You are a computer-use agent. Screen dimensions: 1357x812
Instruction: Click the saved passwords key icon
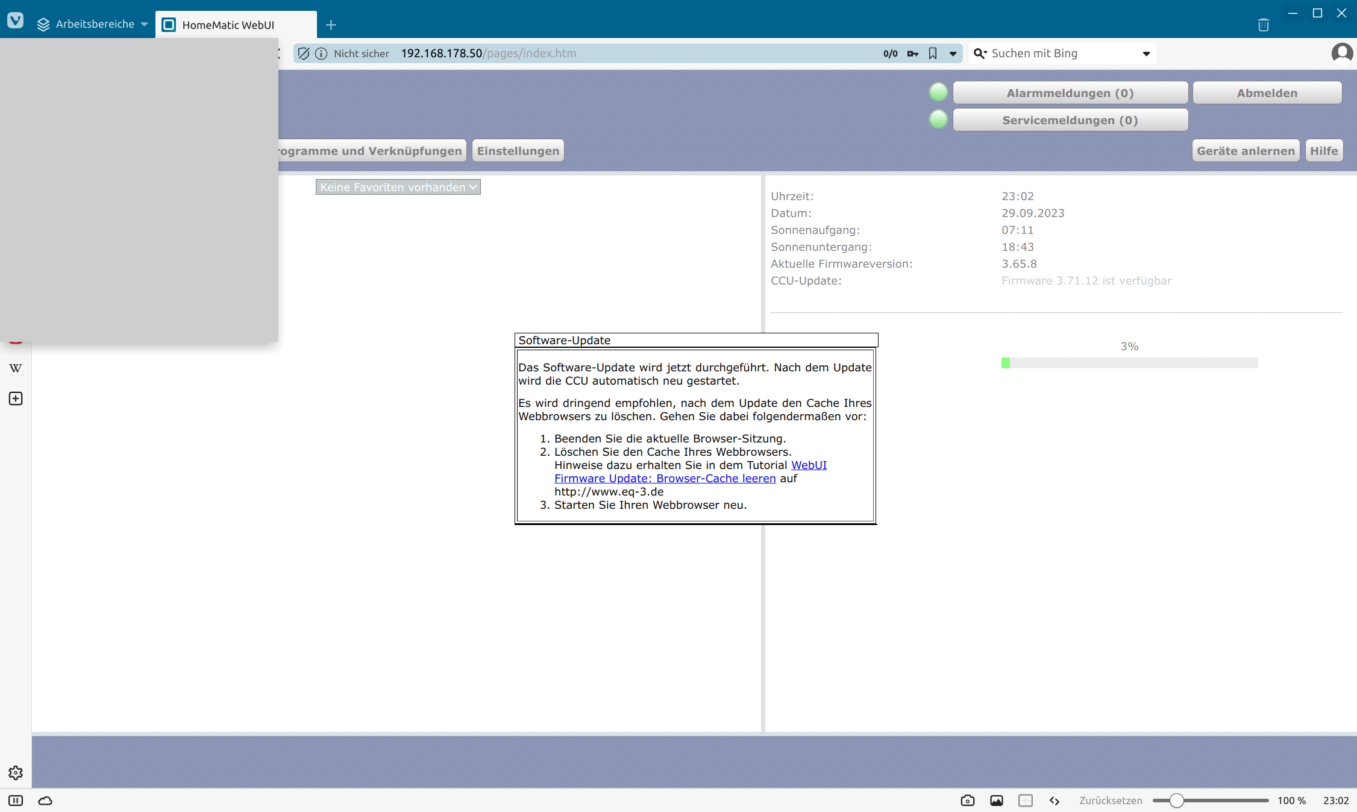913,54
